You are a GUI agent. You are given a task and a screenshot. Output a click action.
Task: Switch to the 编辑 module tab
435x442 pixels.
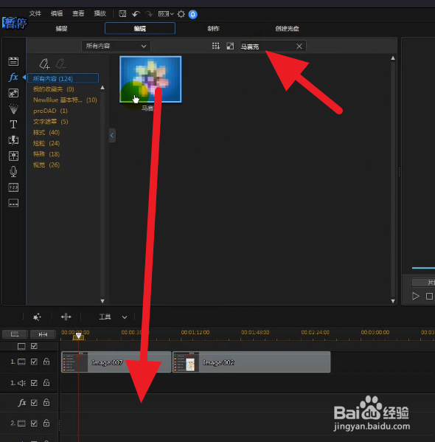click(140, 29)
